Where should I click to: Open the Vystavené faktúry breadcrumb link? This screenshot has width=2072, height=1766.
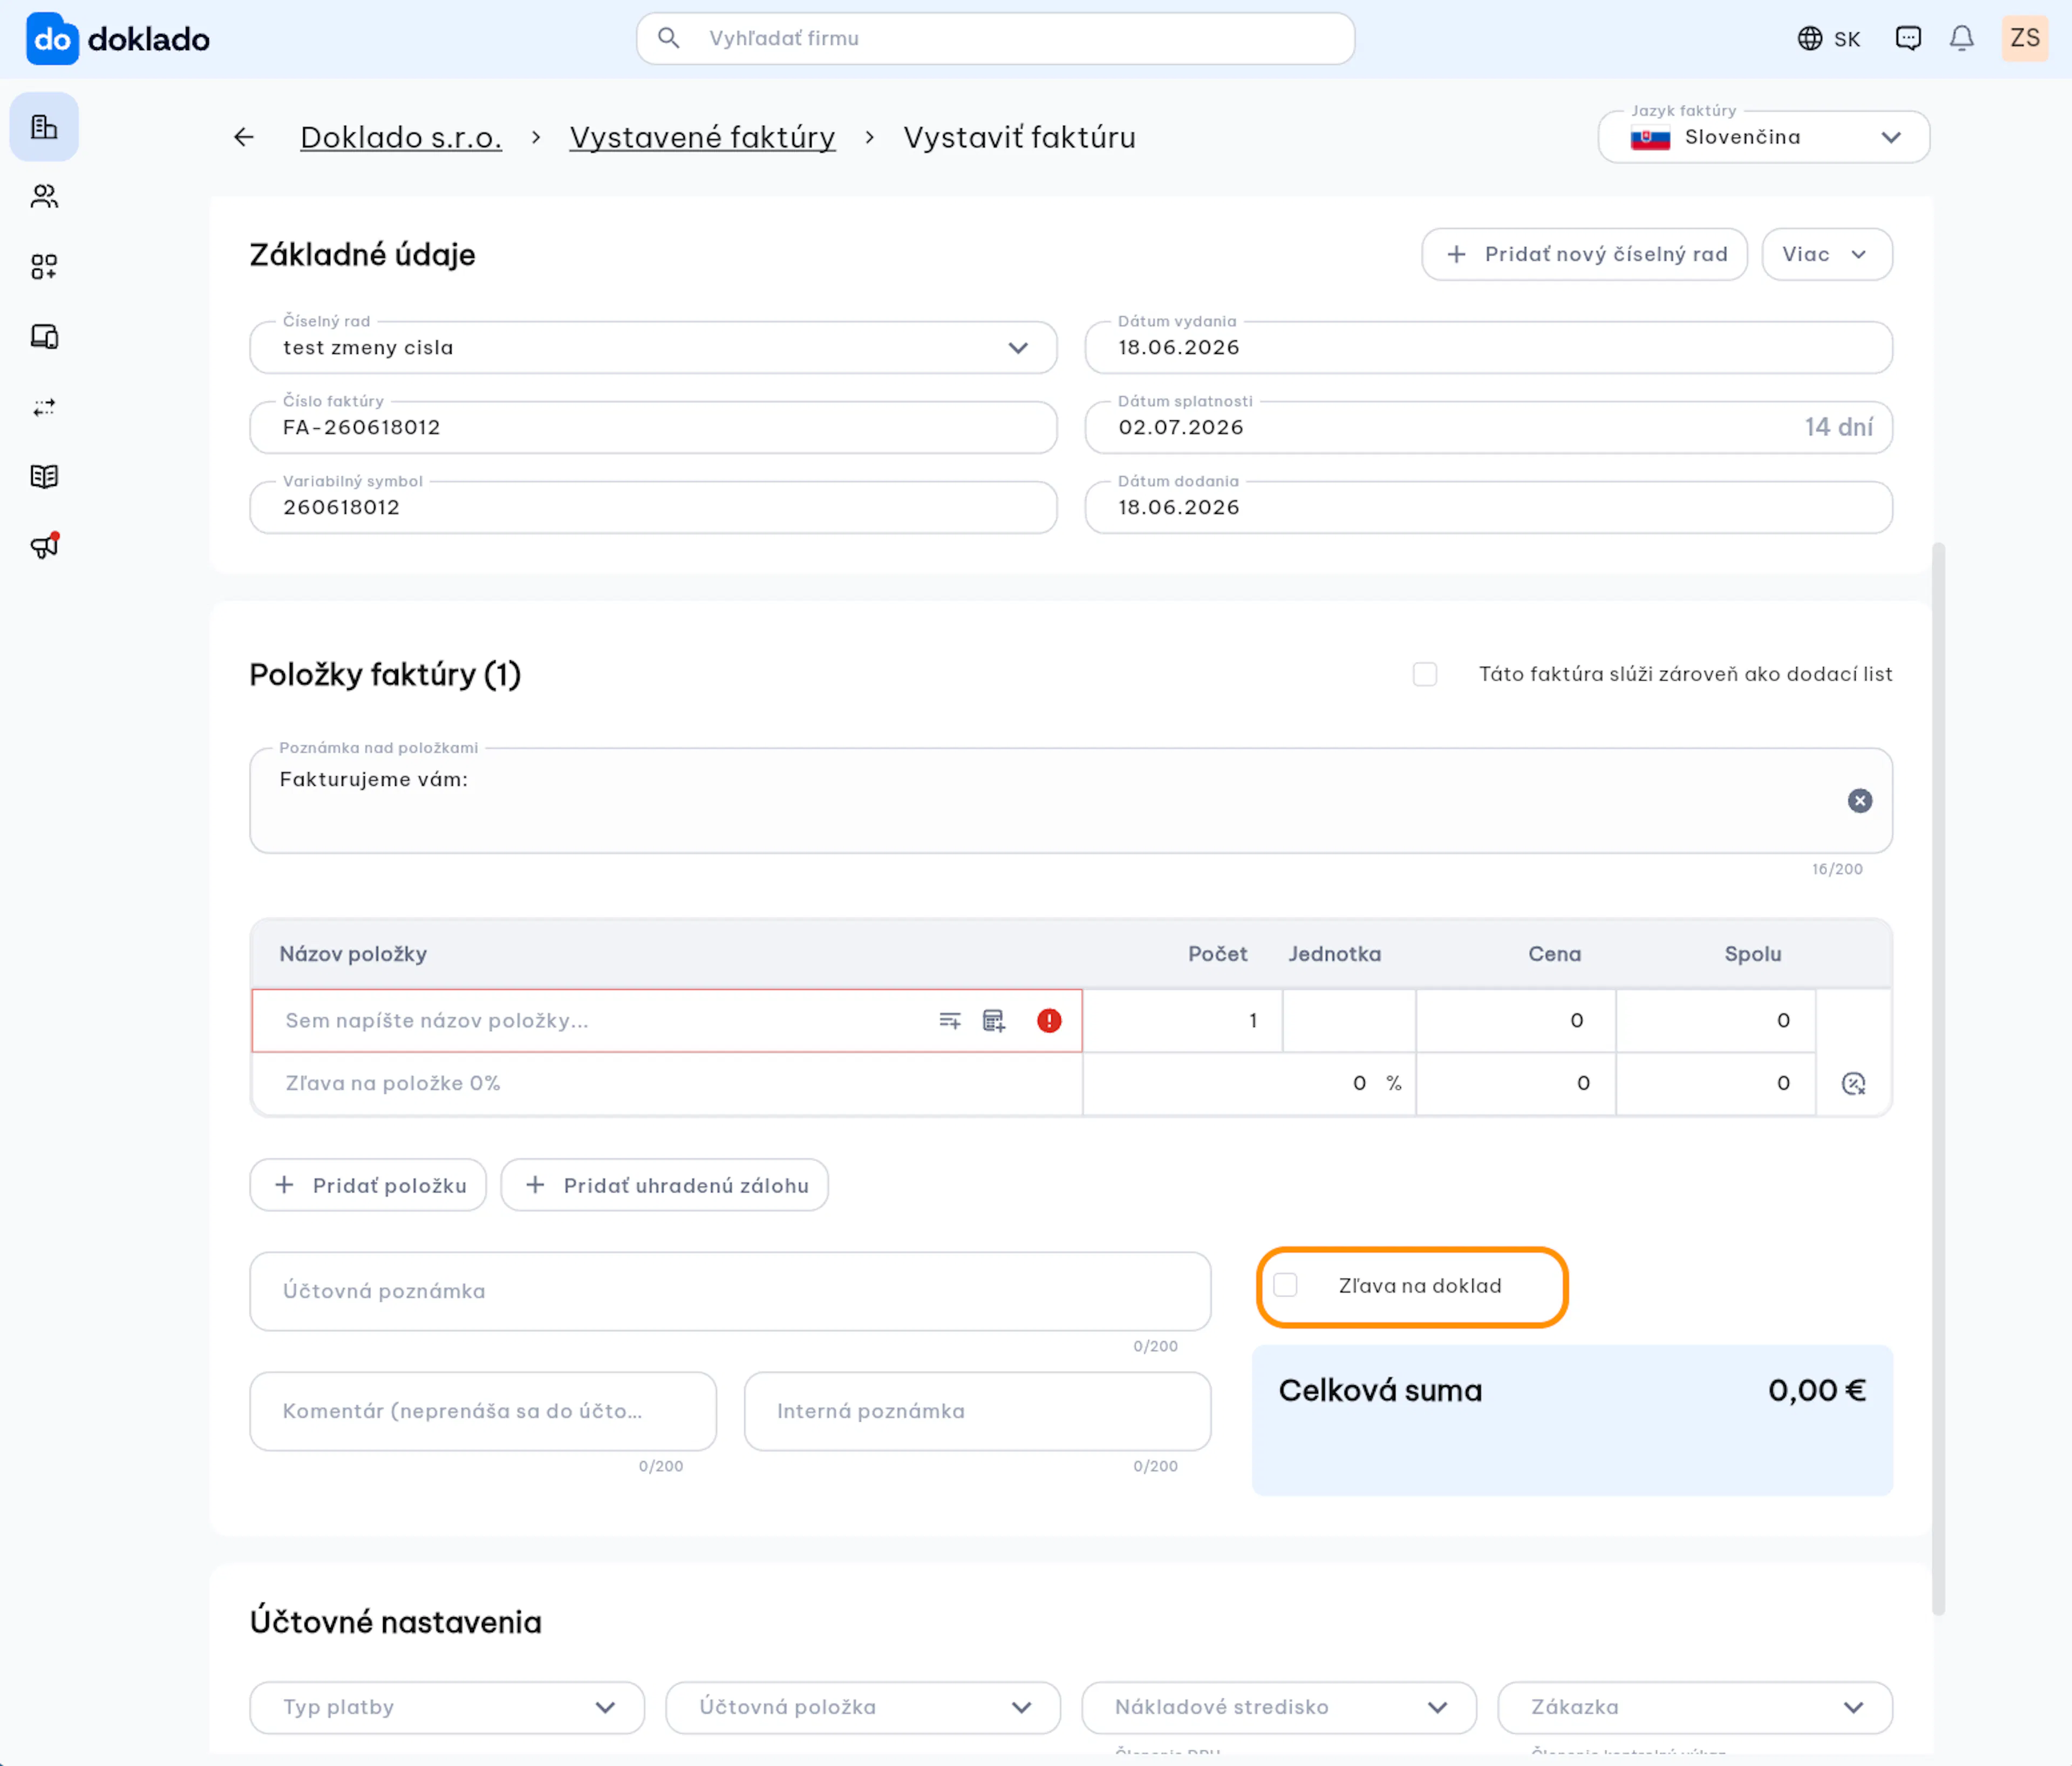pos(703,137)
